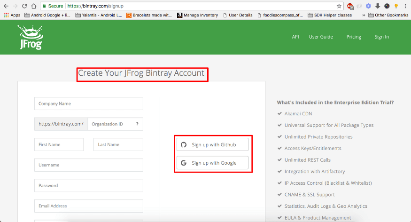The image size is (411, 222).
Task: Click EULA & Product Management text
Action: (x=318, y=218)
